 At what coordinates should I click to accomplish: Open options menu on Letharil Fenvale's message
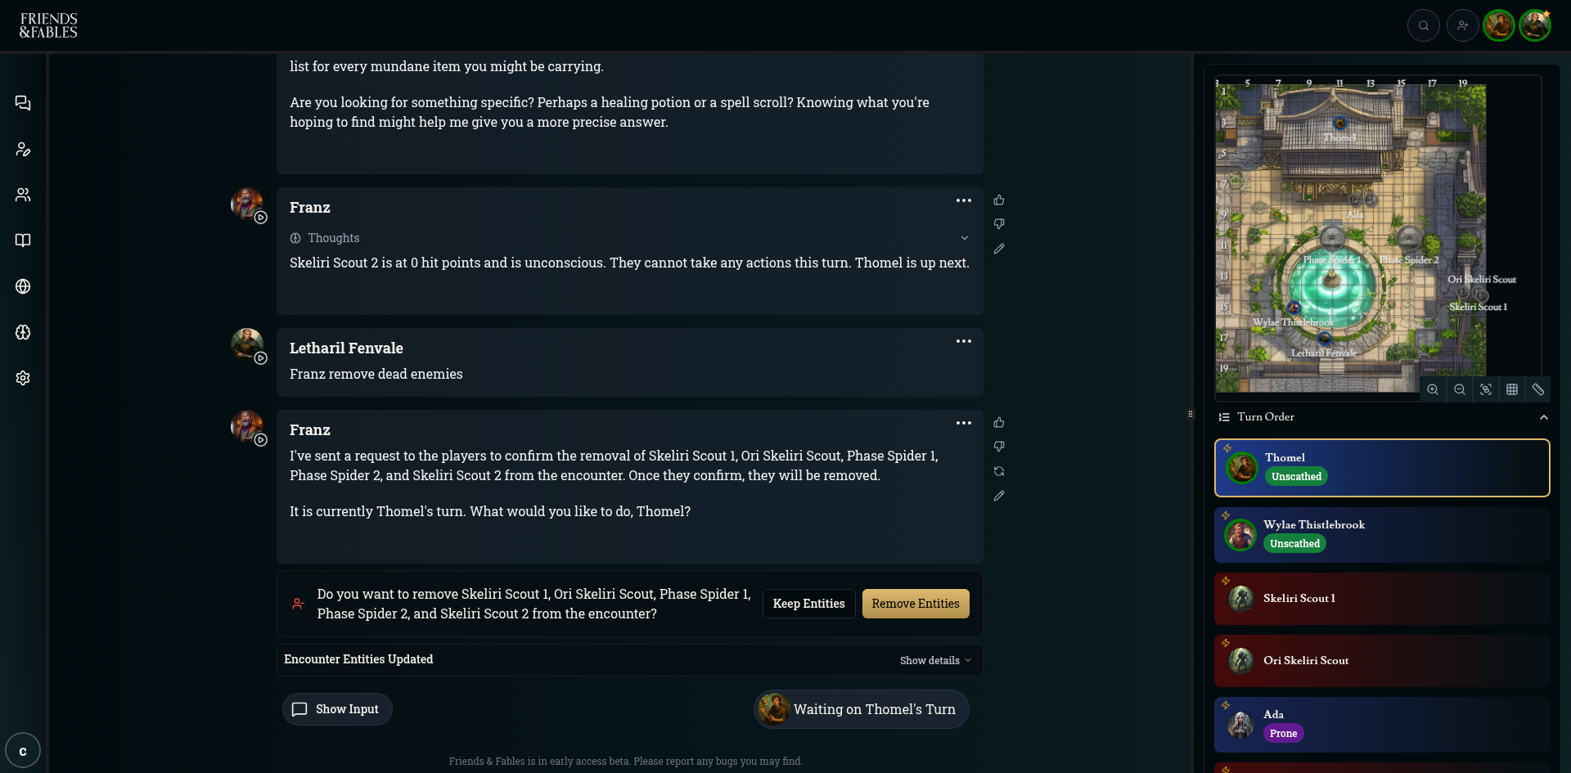click(964, 341)
